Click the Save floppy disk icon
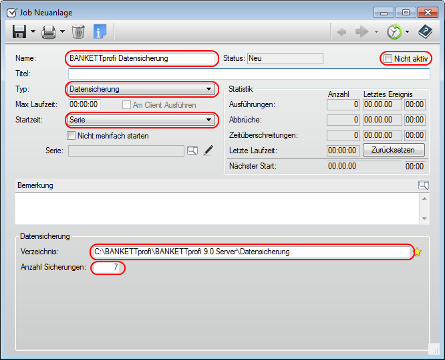This screenshot has width=445, height=360. pyautogui.click(x=19, y=31)
